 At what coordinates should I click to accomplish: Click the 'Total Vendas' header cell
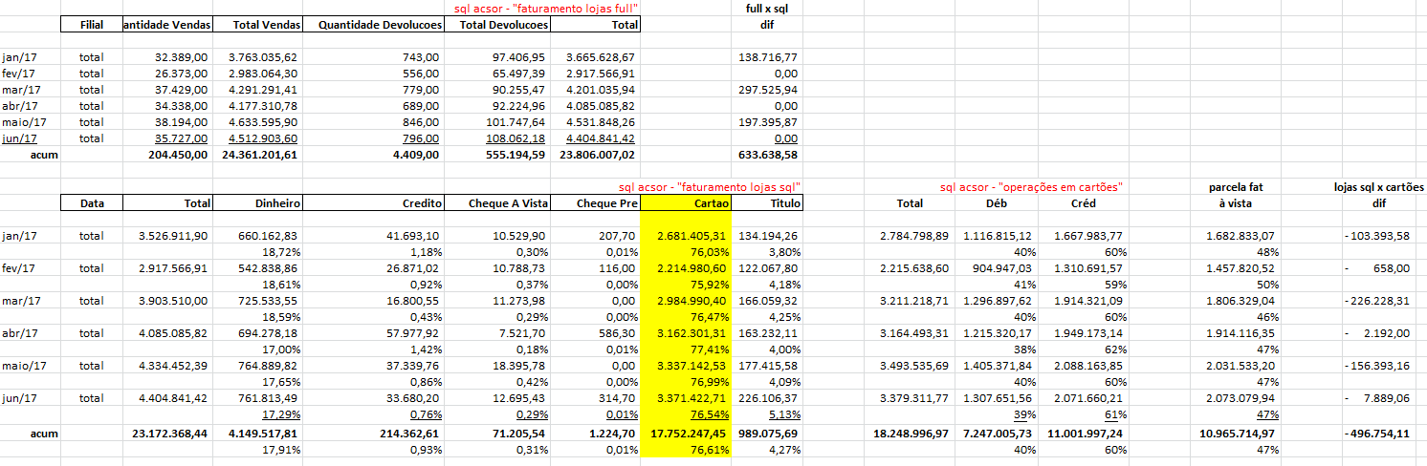point(256,25)
